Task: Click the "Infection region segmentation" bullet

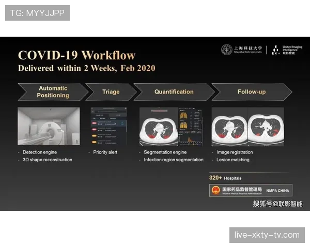Action: pos(174,160)
